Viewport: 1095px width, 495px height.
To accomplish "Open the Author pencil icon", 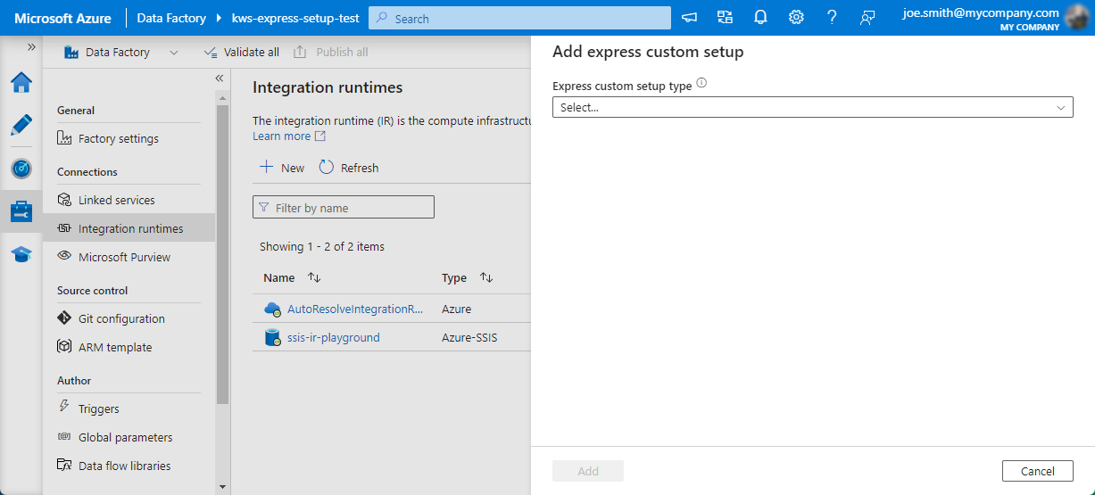I will coord(21,125).
